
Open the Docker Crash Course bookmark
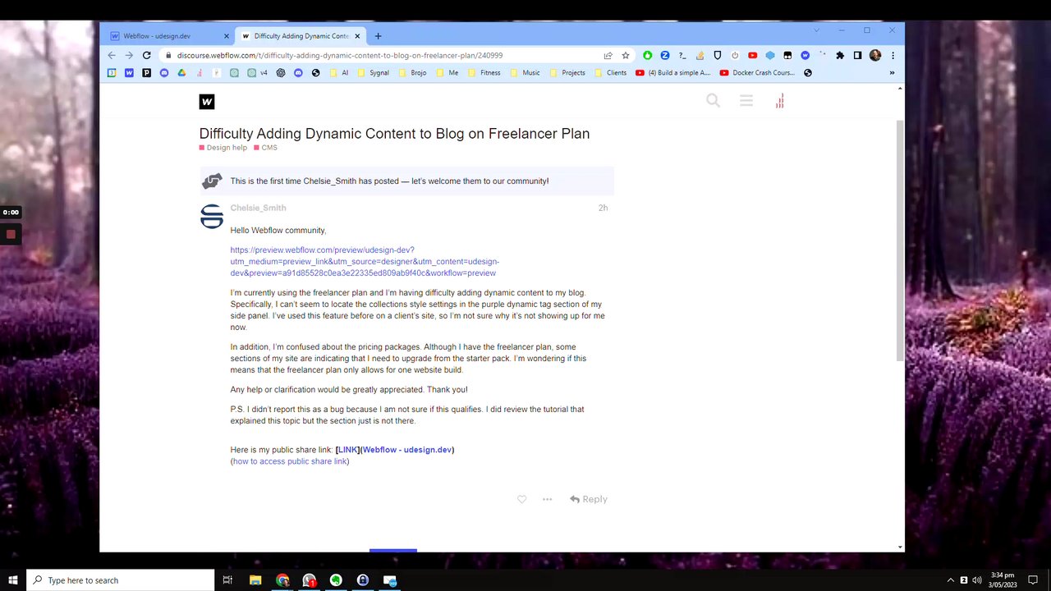click(x=757, y=72)
